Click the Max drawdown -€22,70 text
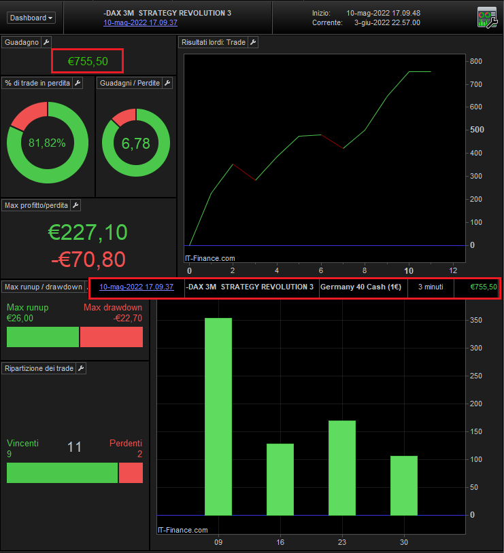 pos(113,313)
